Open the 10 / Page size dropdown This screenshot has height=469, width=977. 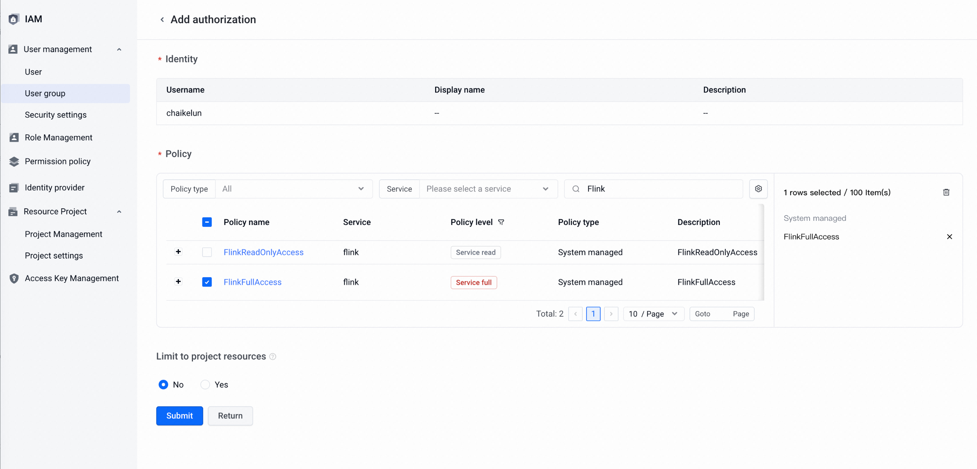click(654, 314)
